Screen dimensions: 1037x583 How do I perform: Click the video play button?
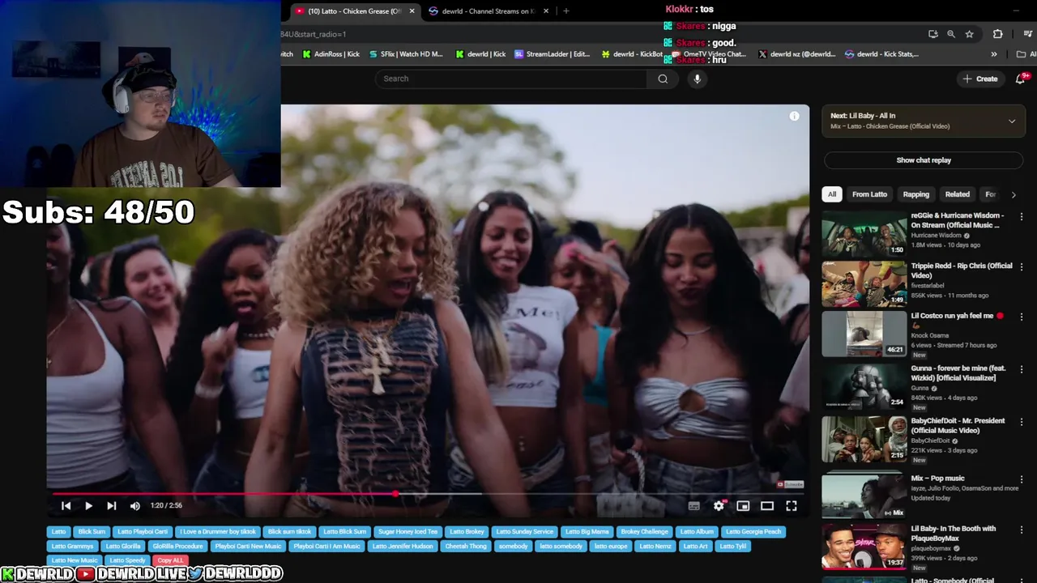pos(88,505)
